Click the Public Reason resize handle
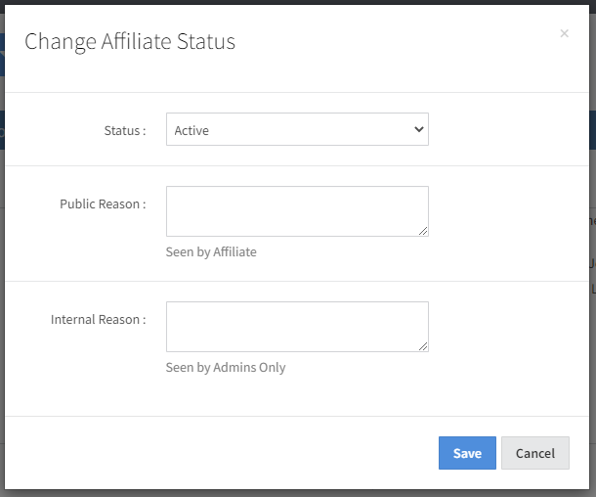 [424, 232]
